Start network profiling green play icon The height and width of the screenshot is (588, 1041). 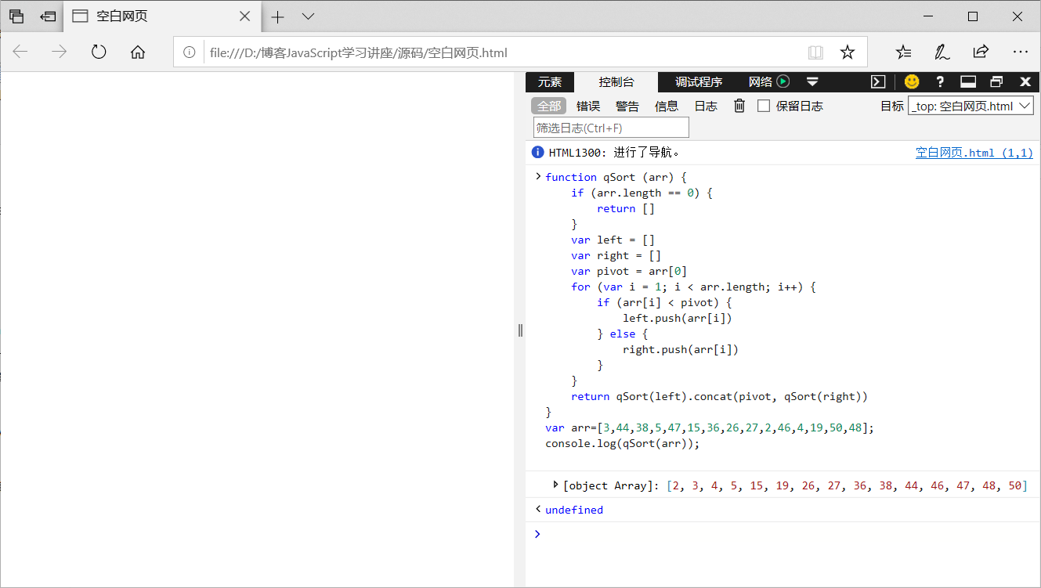tap(783, 81)
